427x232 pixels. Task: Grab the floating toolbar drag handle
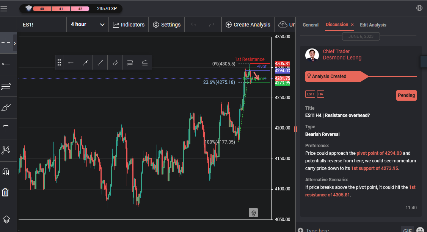[59, 63]
